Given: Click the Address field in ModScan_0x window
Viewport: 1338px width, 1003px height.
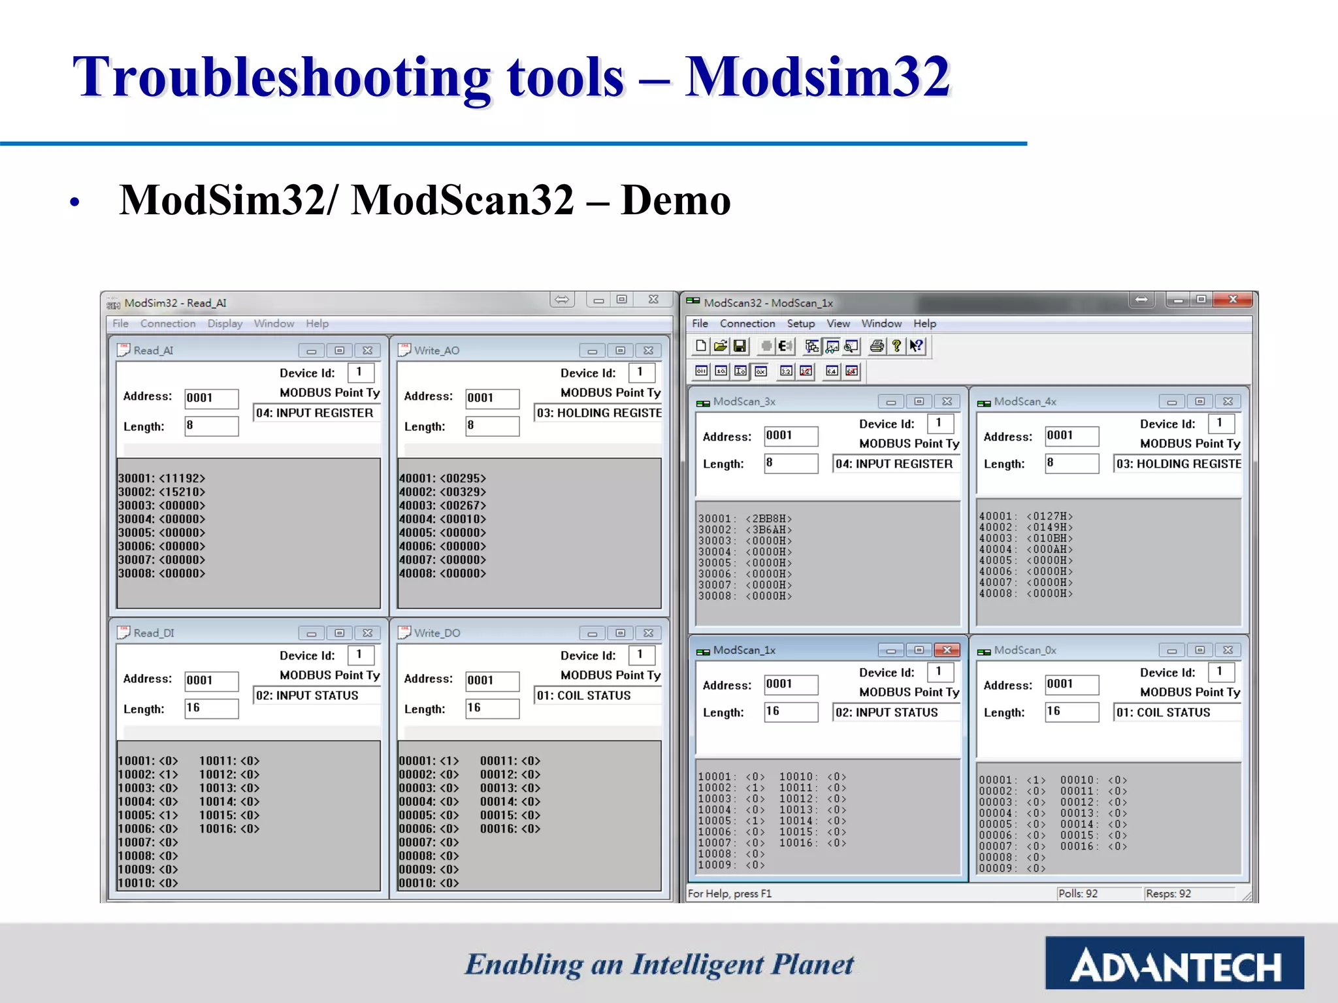Looking at the screenshot, I should [1072, 684].
